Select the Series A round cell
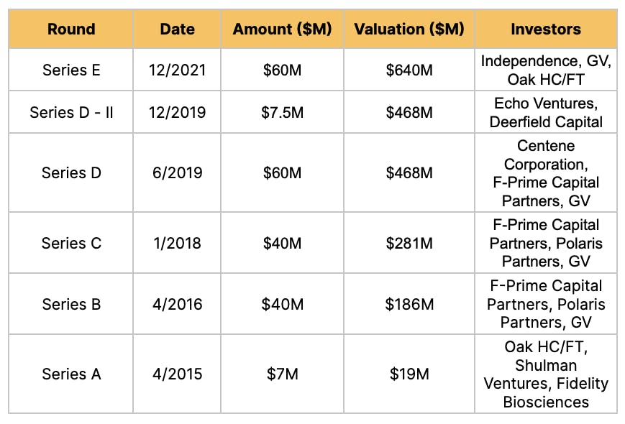This screenshot has width=625, height=424. (x=71, y=374)
